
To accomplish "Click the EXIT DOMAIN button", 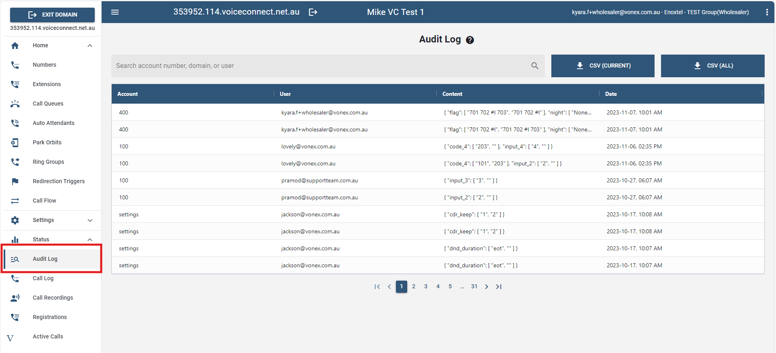I will pyautogui.click(x=52, y=15).
